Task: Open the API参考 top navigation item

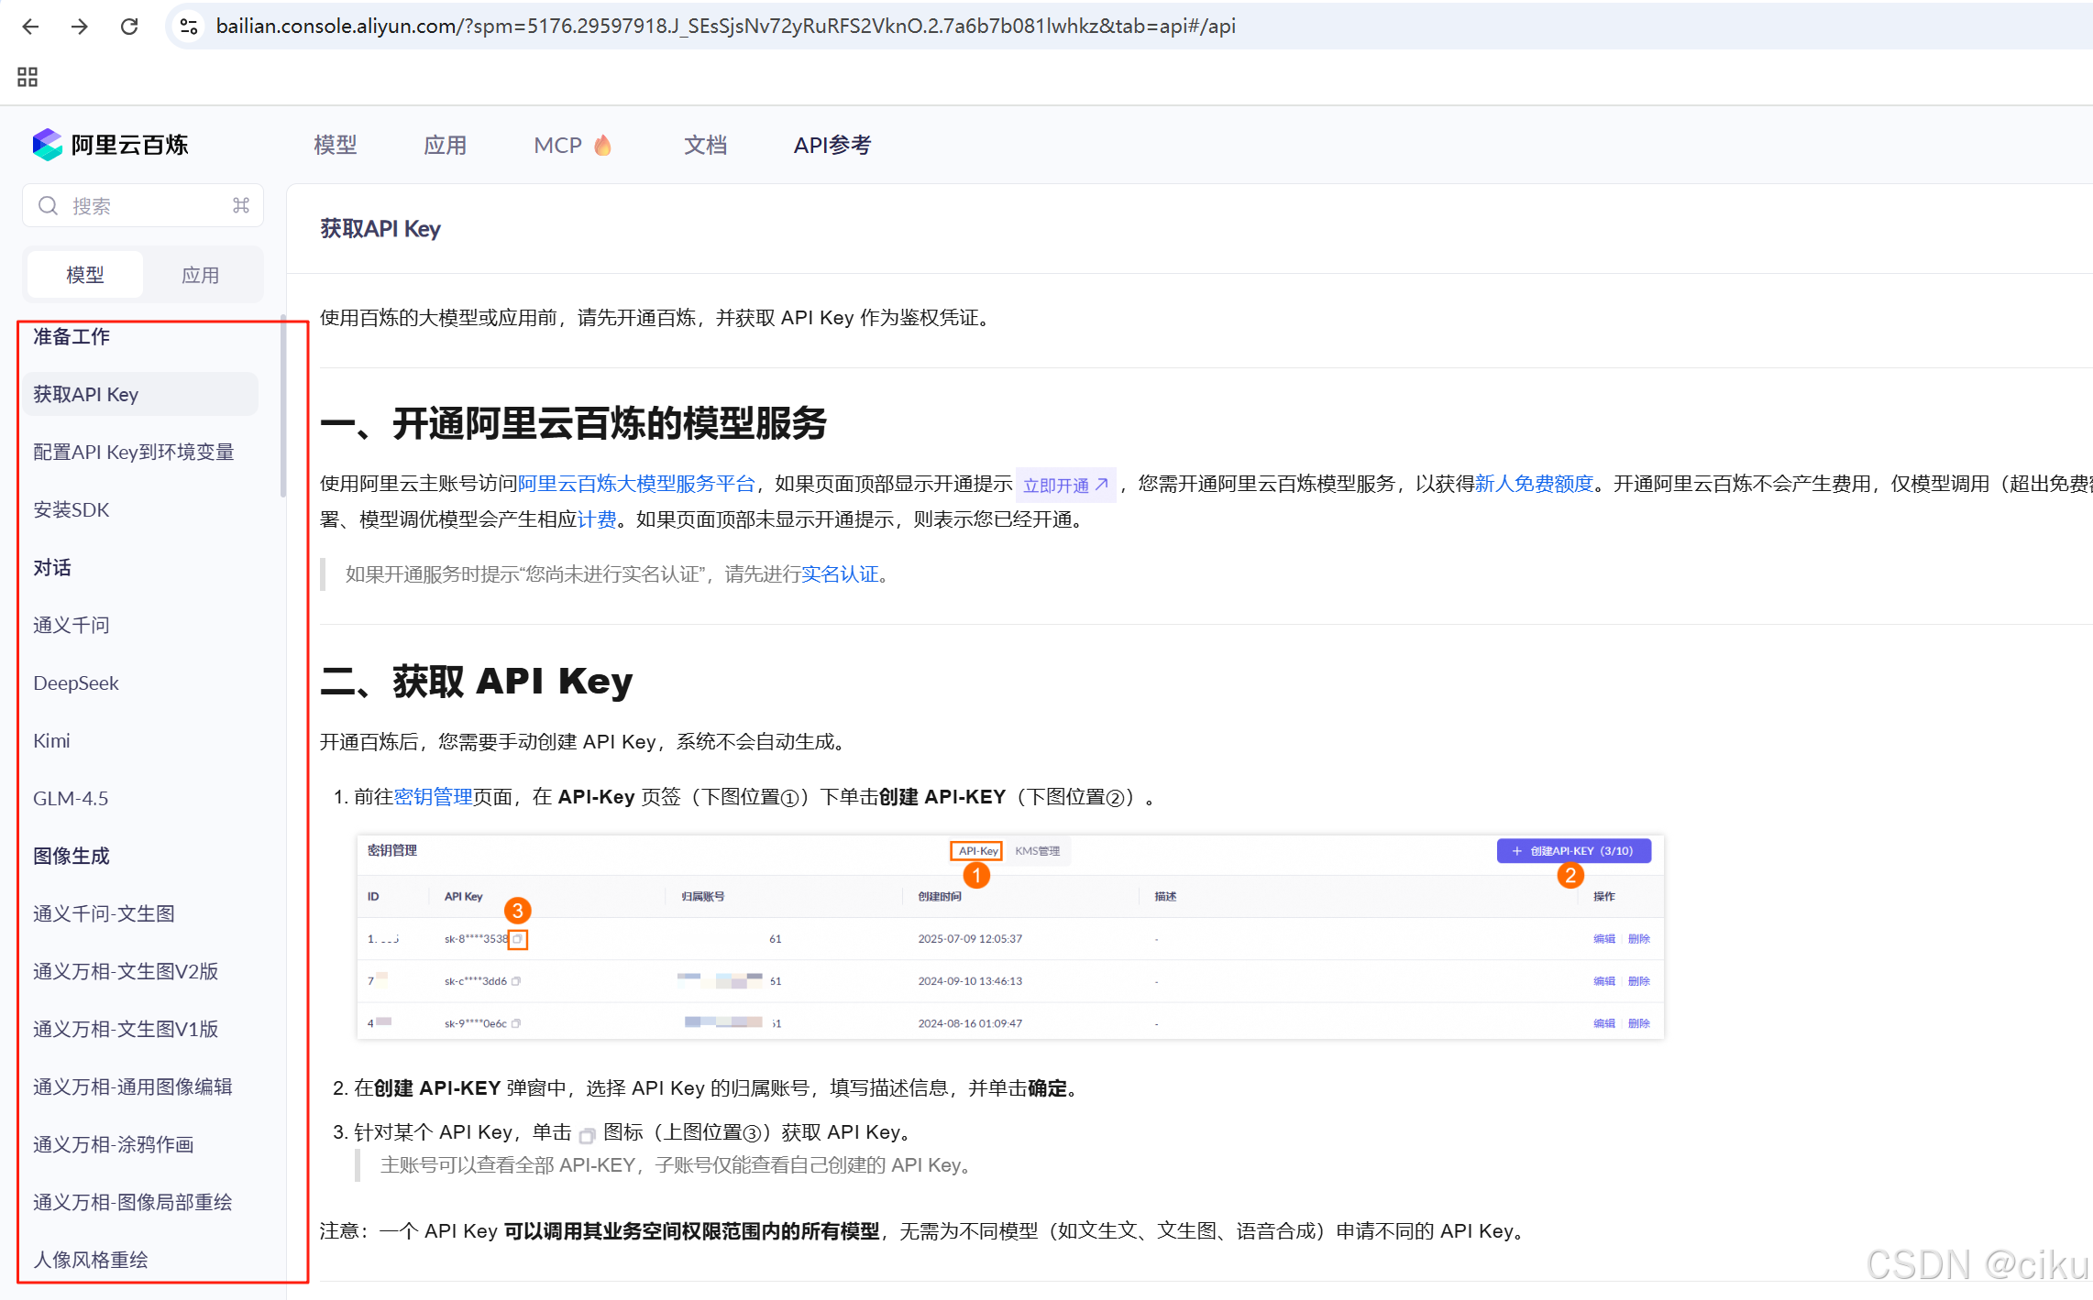Action: (832, 145)
